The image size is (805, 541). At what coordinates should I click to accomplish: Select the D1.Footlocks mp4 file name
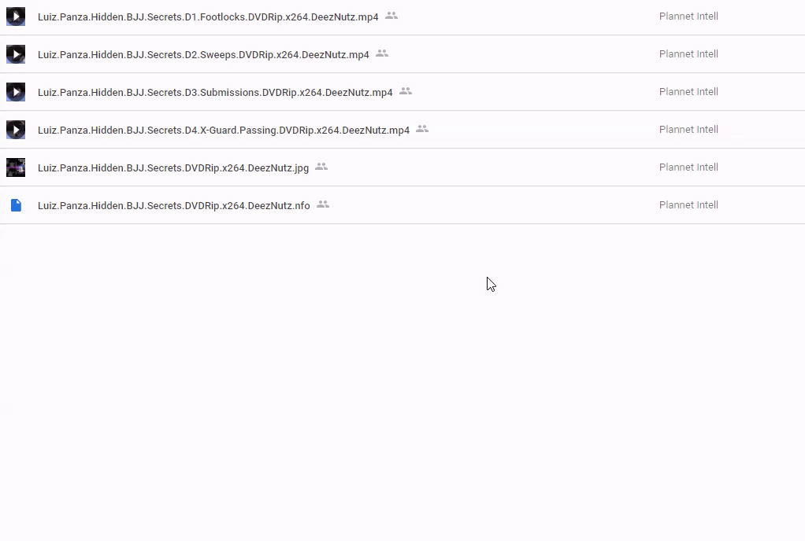[x=208, y=17]
